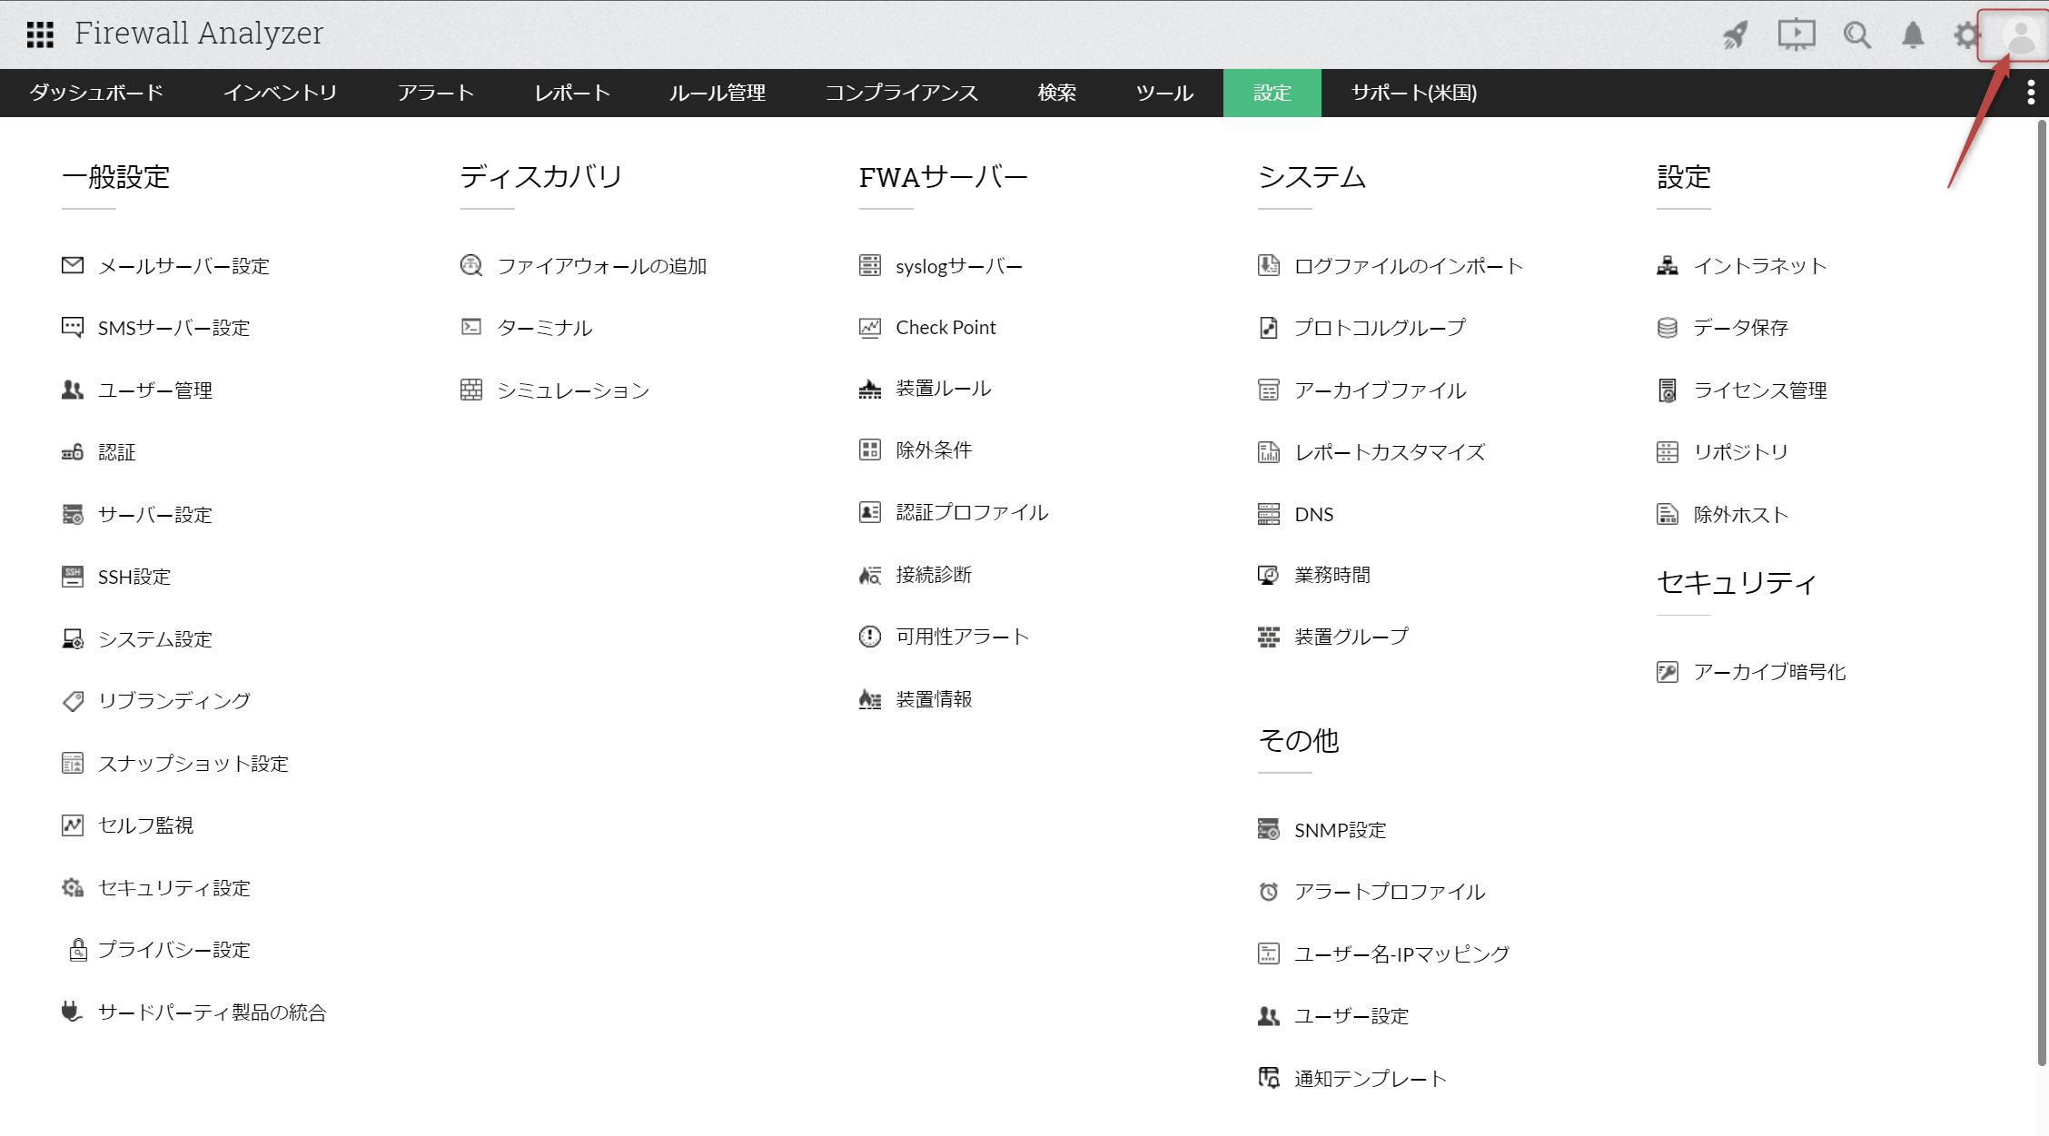Click the rocket quick-start icon
Image resolution: width=2049 pixels, height=1136 pixels.
tap(1735, 35)
